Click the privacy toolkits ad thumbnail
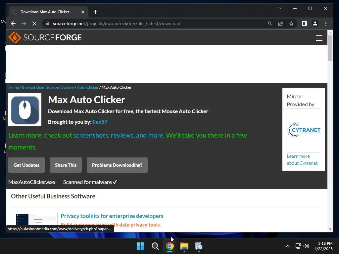 click(x=36, y=219)
